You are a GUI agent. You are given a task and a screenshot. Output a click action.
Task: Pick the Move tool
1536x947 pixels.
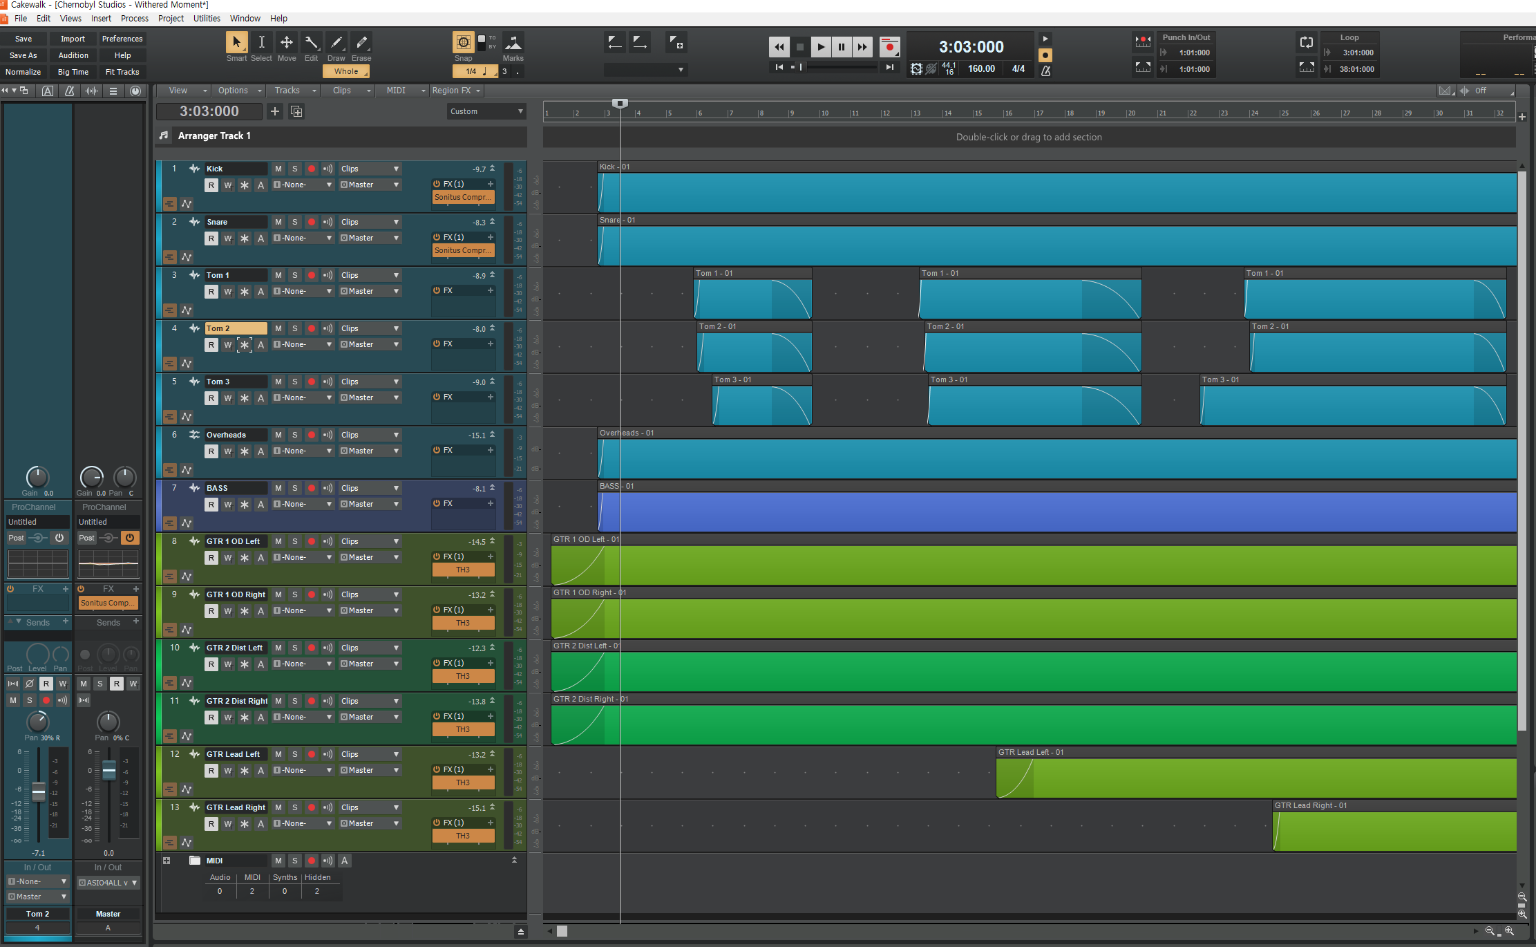coord(286,43)
